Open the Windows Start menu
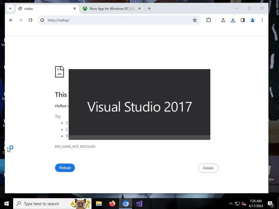Viewport: 279px width, 209px height. (7, 204)
